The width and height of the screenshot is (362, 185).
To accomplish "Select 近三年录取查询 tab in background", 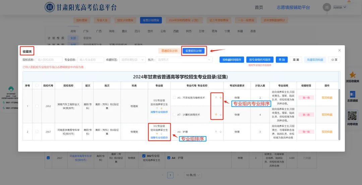I will point(219,20).
